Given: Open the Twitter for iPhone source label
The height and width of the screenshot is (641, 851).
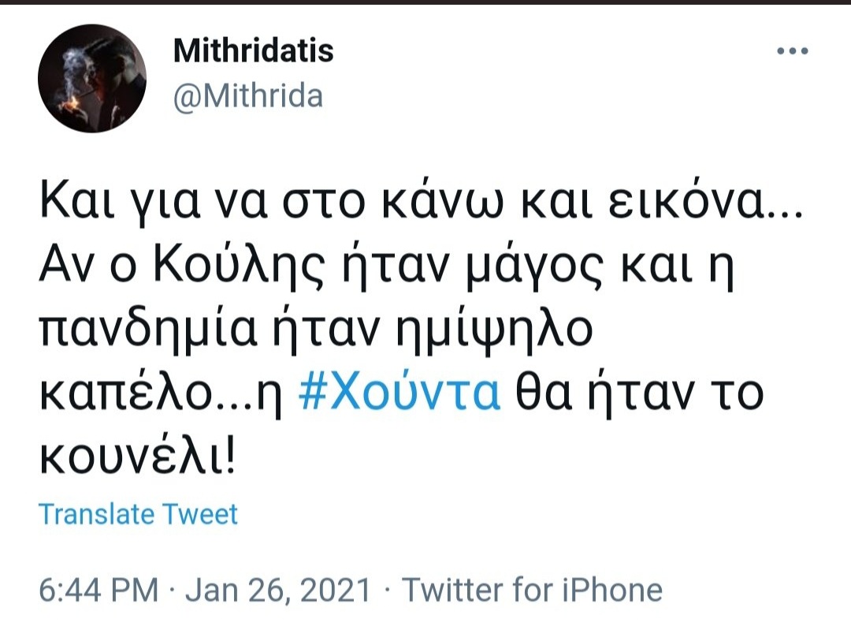Looking at the screenshot, I should (x=532, y=590).
